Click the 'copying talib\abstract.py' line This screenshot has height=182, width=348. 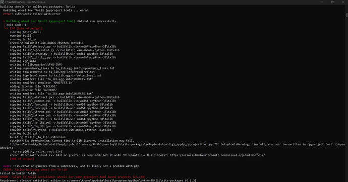(x=63, y=47)
